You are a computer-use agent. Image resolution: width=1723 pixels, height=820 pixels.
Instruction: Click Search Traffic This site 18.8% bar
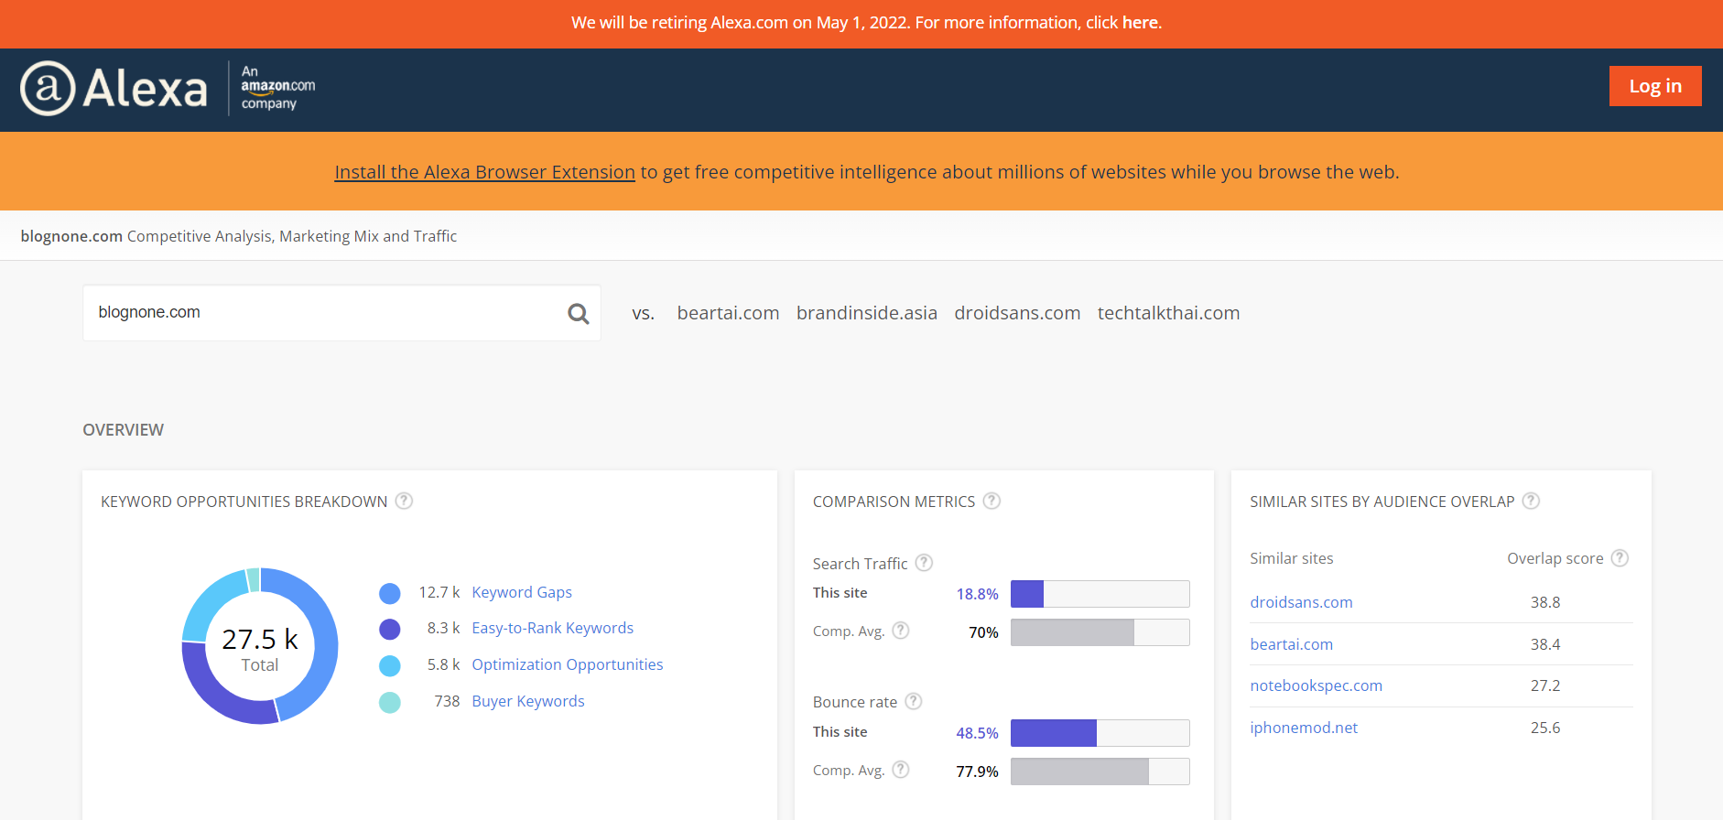point(1100,594)
